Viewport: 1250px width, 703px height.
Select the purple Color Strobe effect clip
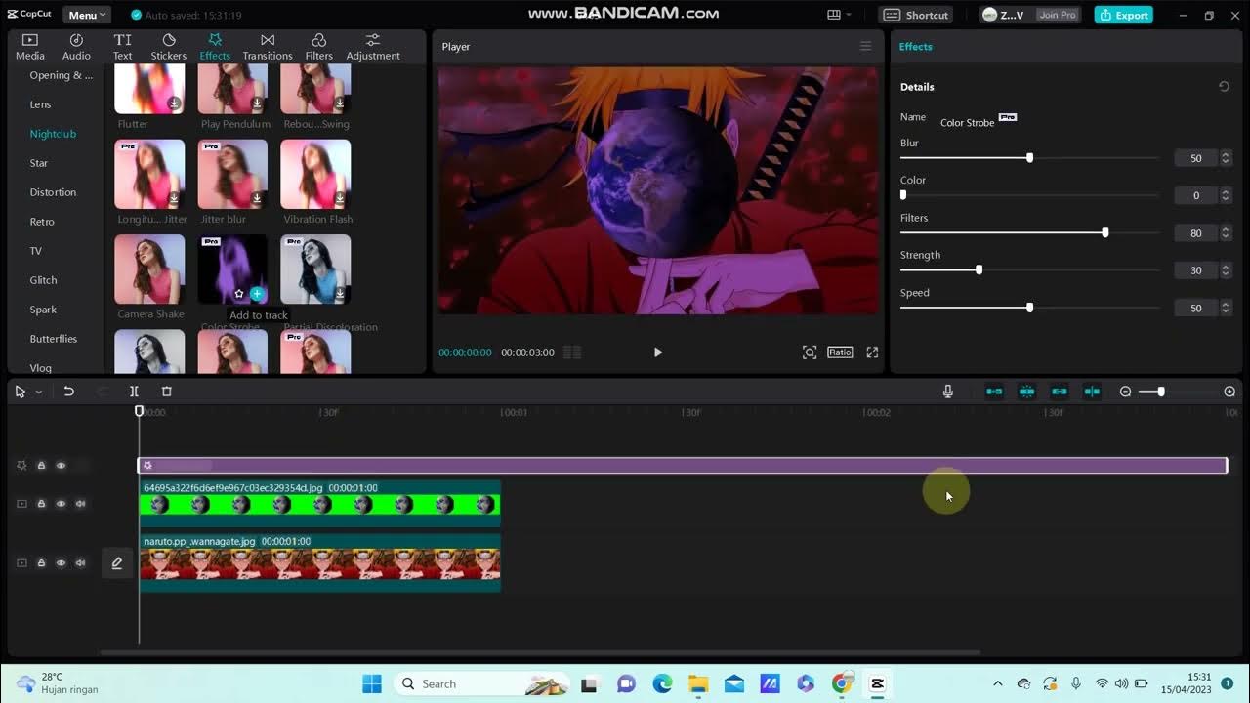click(x=683, y=466)
